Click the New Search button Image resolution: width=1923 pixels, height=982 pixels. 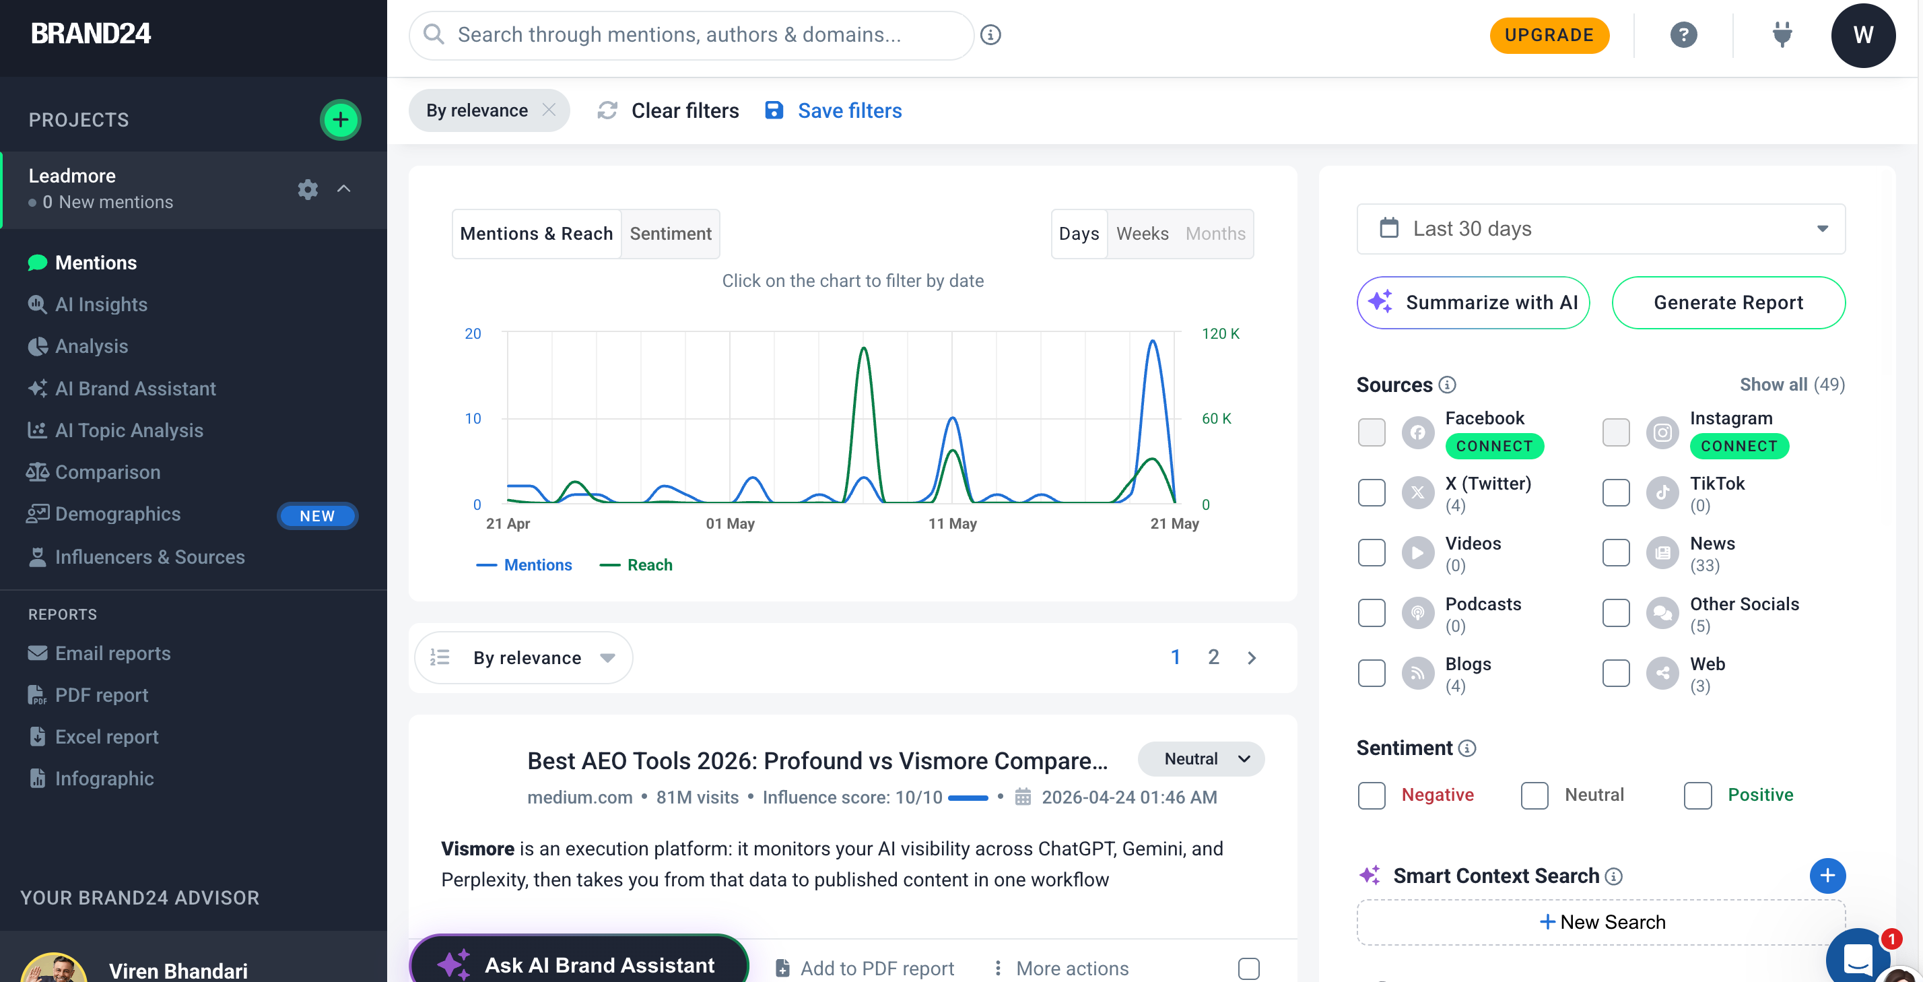pos(1600,922)
